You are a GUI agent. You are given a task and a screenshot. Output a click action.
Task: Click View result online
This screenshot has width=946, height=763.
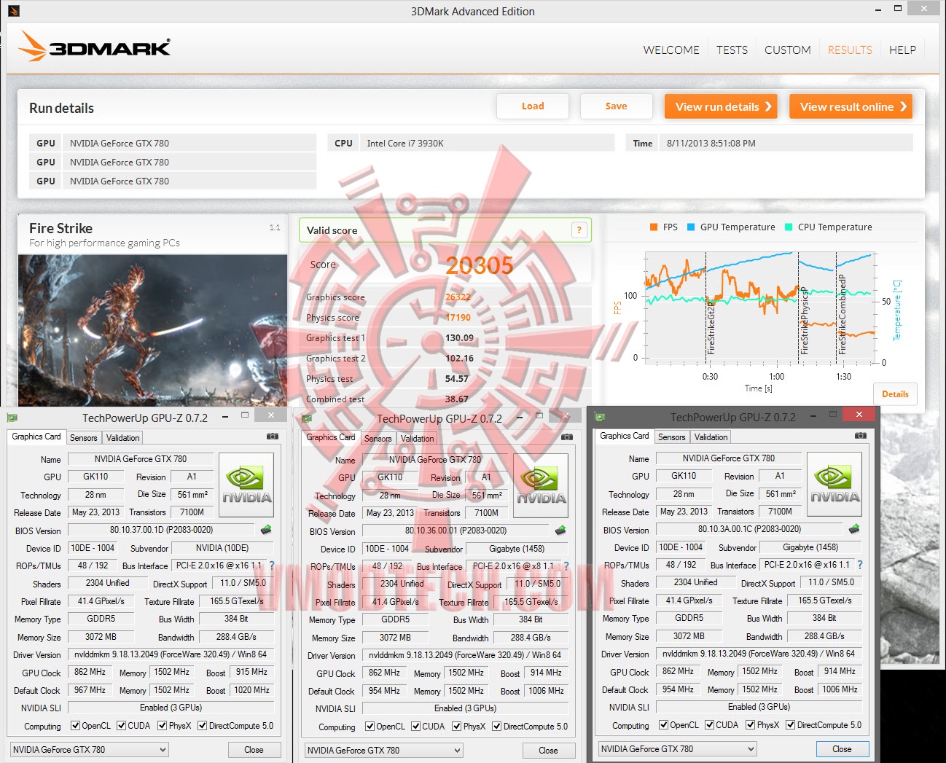point(851,106)
